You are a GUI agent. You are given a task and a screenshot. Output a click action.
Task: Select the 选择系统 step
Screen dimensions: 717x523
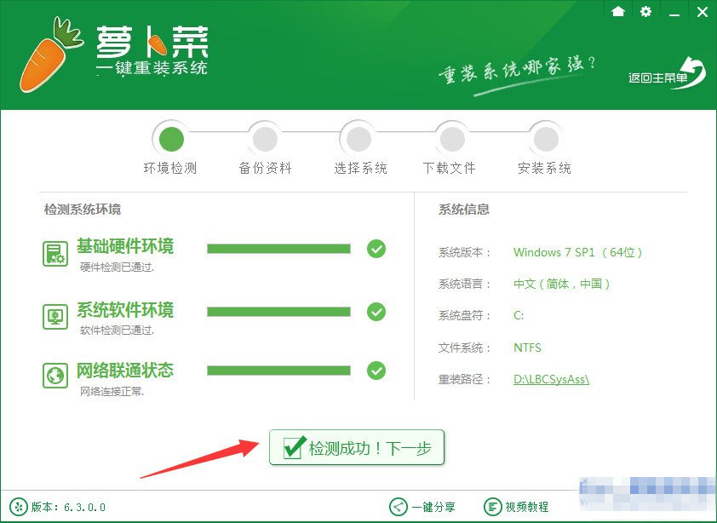(x=359, y=139)
